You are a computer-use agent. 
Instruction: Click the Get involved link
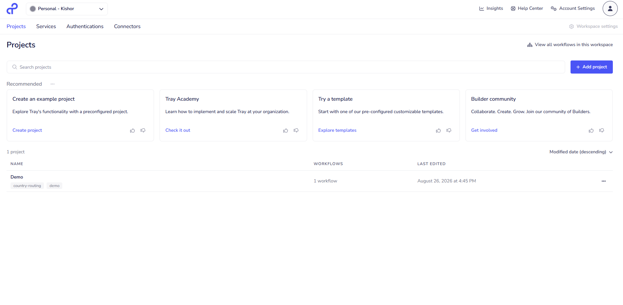(484, 130)
